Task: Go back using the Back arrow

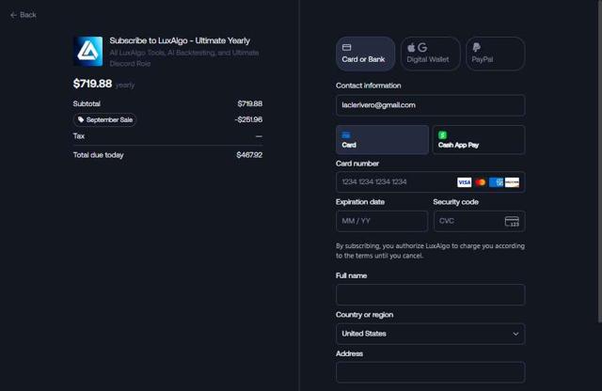Action: (23, 15)
